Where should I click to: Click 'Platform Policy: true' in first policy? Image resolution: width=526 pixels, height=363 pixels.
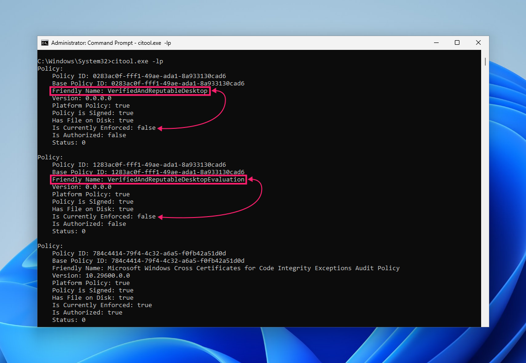[91, 106]
